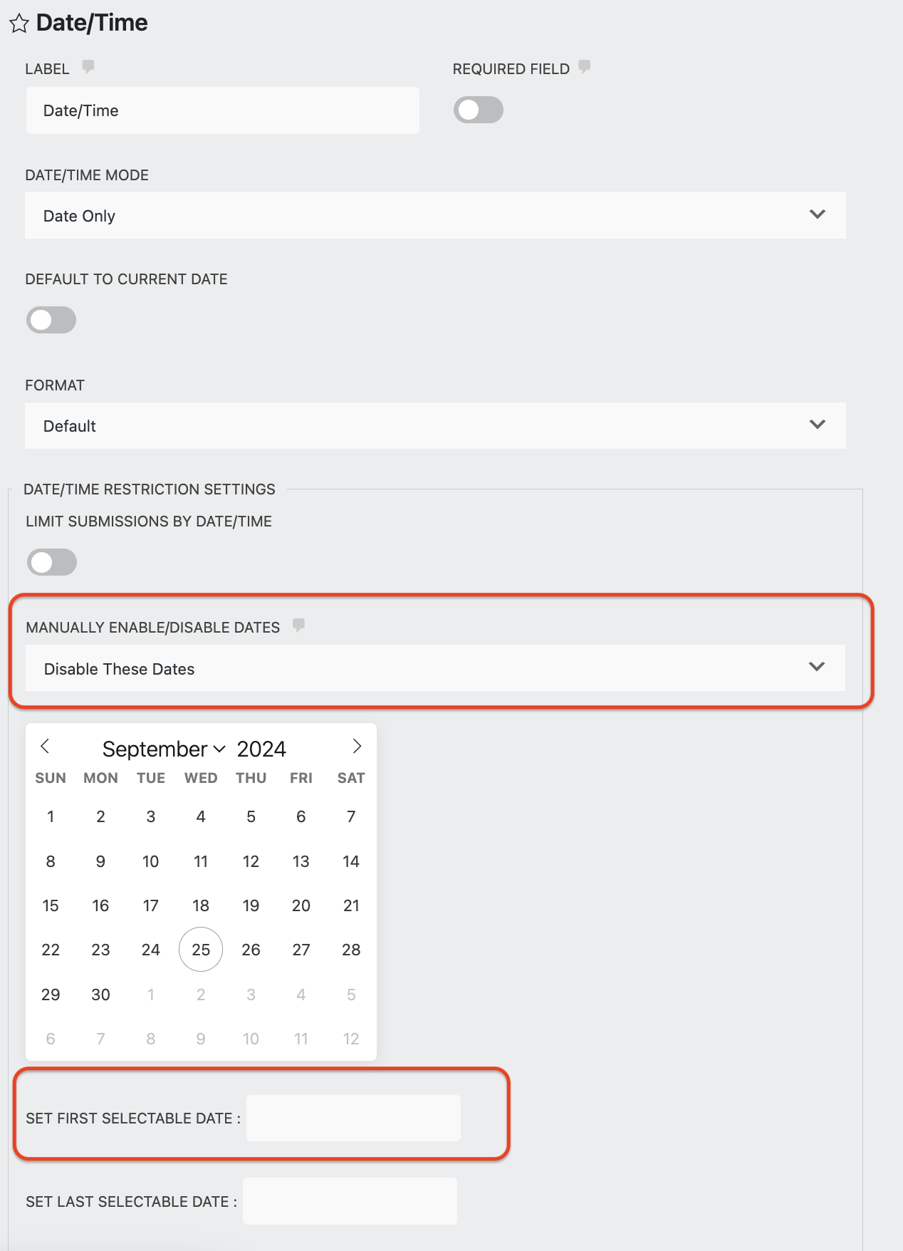This screenshot has width=903, height=1251.
Task: Click the star icon next to Date/Time
Action: coord(20,24)
